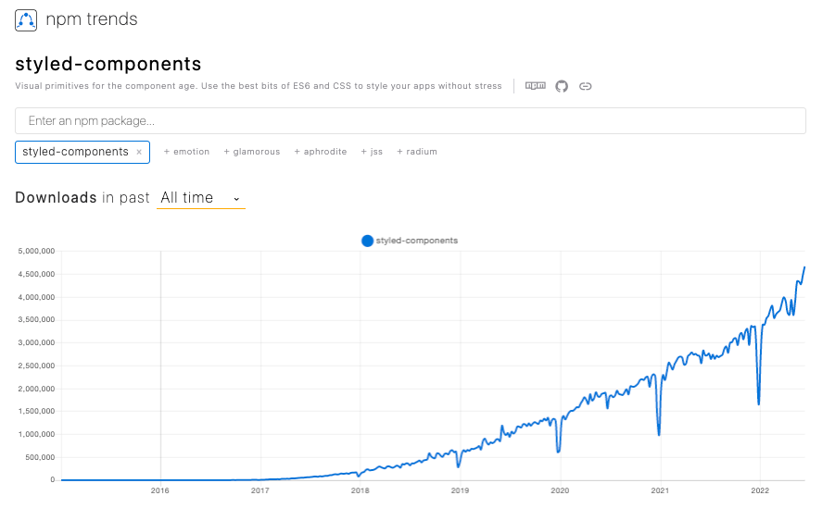
Task: Add aphrodite package suggestion
Action: 321,152
